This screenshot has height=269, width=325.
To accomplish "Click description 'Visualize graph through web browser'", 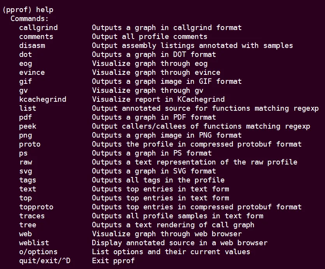I will click(167, 234).
